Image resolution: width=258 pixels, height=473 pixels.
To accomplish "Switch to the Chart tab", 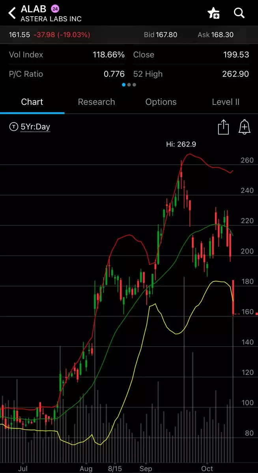I will coord(32,102).
